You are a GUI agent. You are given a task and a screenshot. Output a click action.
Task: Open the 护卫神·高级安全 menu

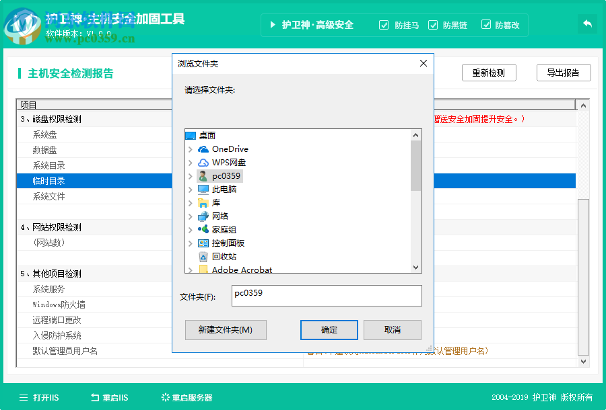(x=311, y=25)
